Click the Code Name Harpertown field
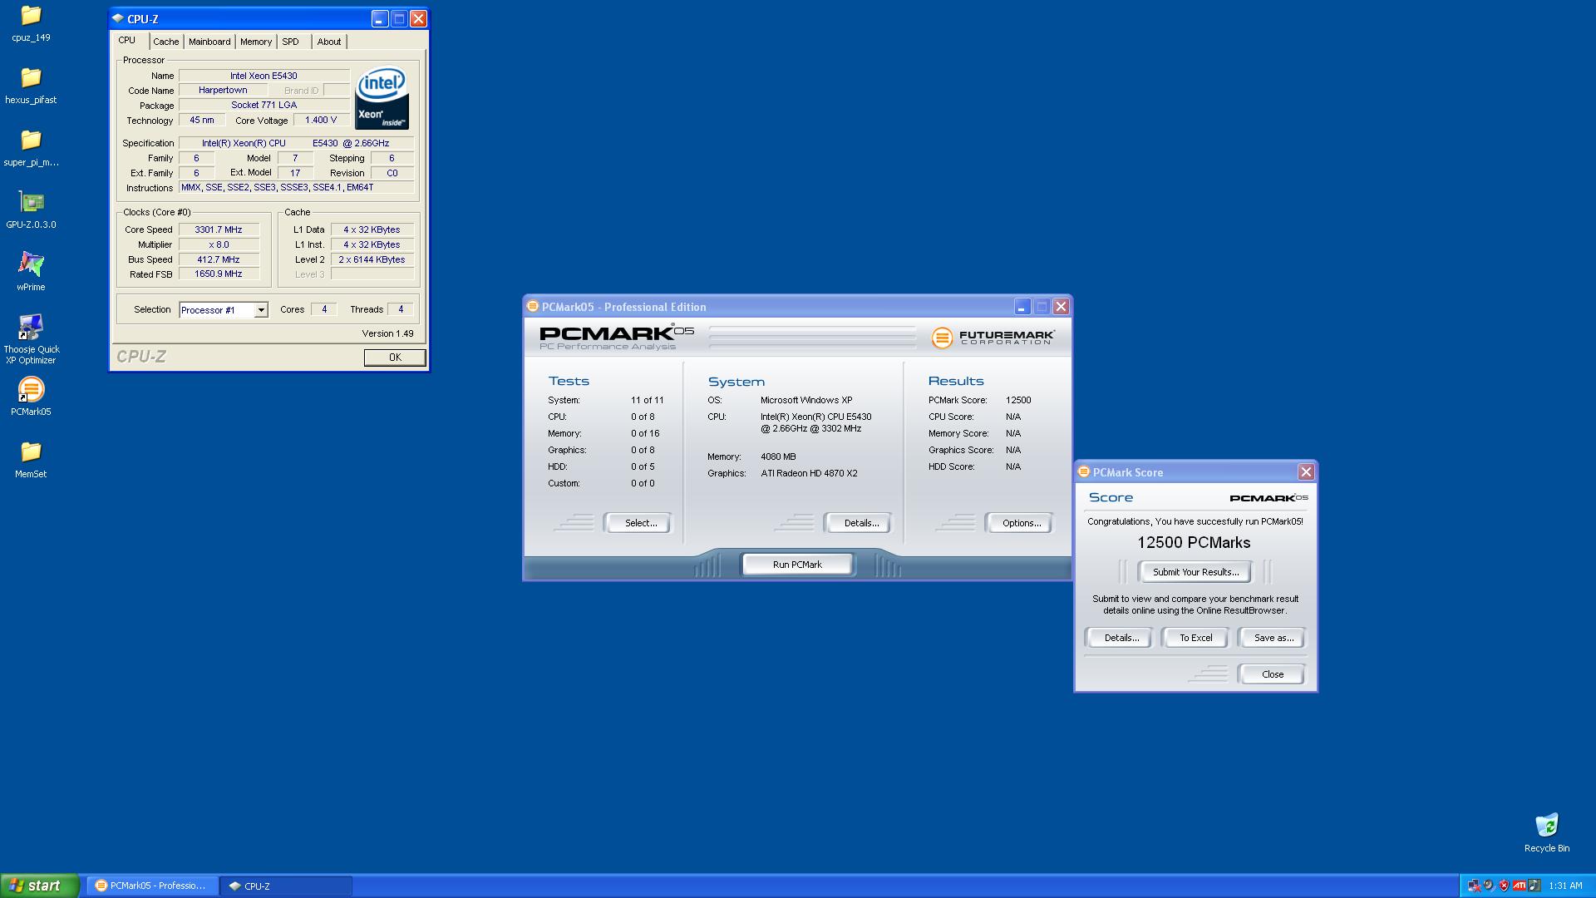Viewport: 1596px width, 898px height. [223, 90]
